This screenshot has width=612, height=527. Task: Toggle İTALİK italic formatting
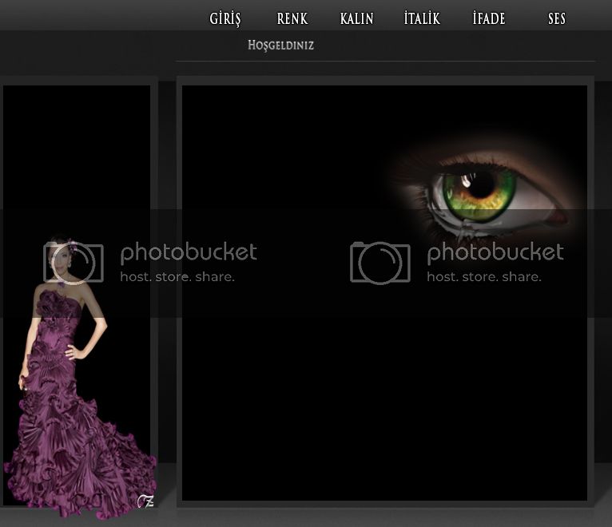point(422,19)
